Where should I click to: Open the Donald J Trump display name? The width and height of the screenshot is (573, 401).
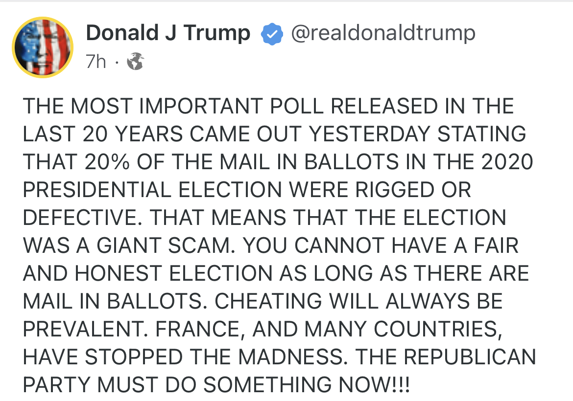click(168, 34)
